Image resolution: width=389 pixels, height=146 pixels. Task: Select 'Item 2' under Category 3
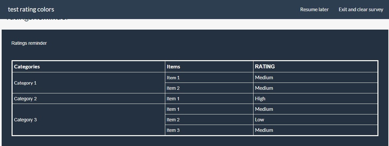click(x=173, y=120)
